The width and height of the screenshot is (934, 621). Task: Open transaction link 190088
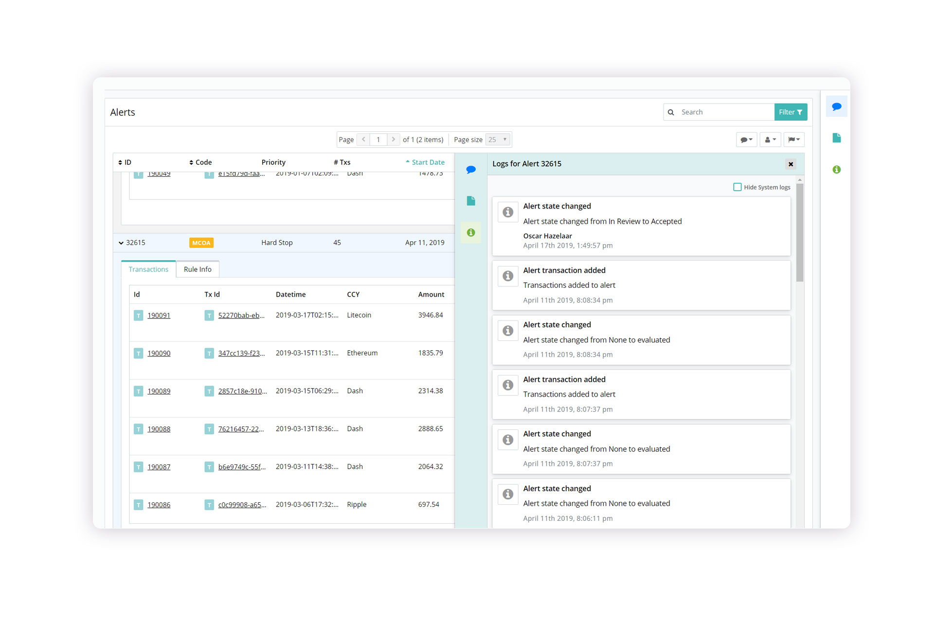click(x=159, y=429)
